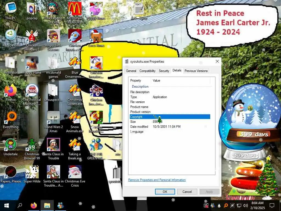Select the Date modified property row

coord(170,127)
